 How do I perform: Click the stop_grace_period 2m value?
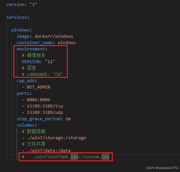coord(68,119)
